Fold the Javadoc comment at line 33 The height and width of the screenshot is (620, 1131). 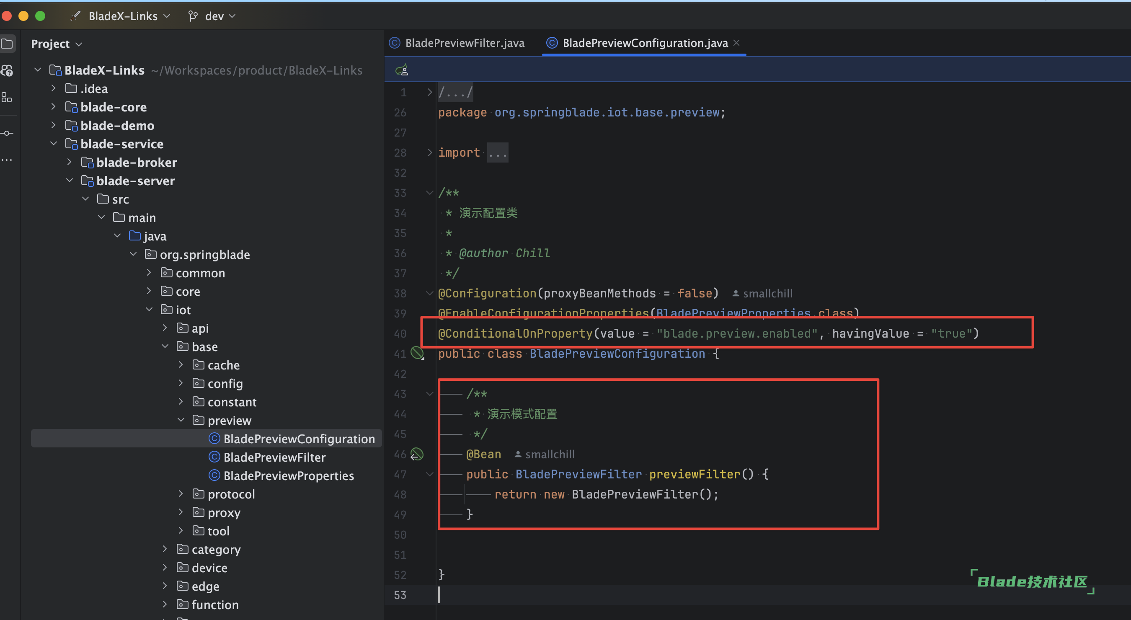[x=430, y=193]
